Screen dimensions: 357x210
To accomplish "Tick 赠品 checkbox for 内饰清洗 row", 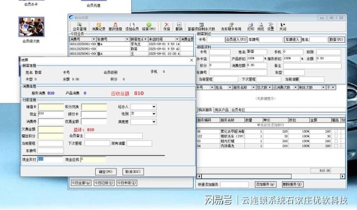I will coord(336,146).
